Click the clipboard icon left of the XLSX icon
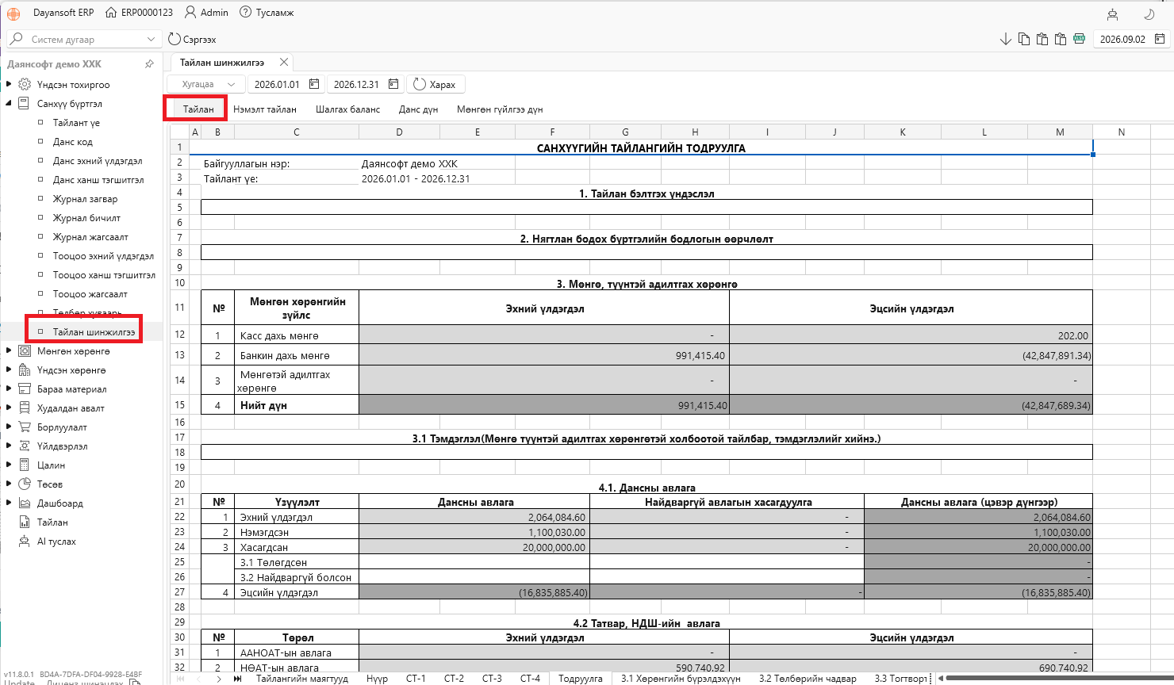Image resolution: width=1174 pixels, height=685 pixels. point(1061,39)
